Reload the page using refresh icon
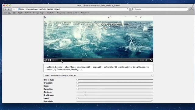 127,9
